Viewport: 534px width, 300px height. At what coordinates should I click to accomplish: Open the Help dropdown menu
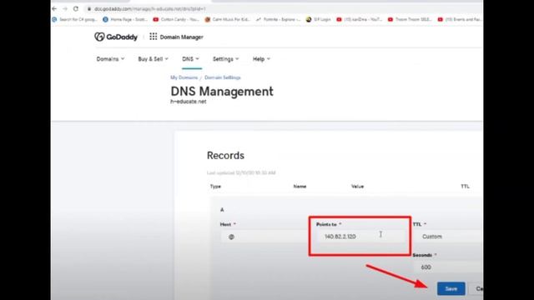261,59
